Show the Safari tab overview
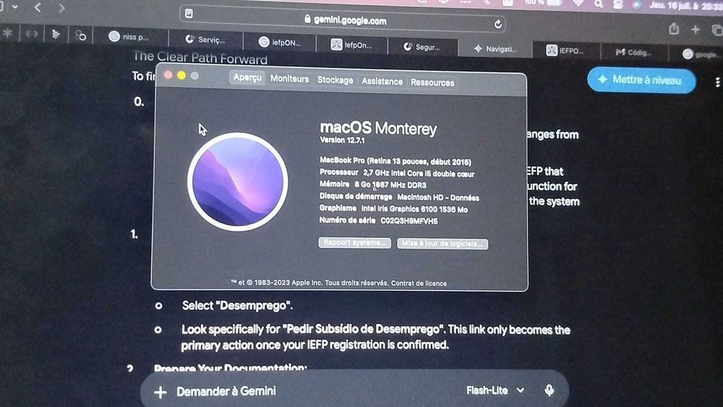Image resolution: width=723 pixels, height=407 pixels. (x=716, y=30)
